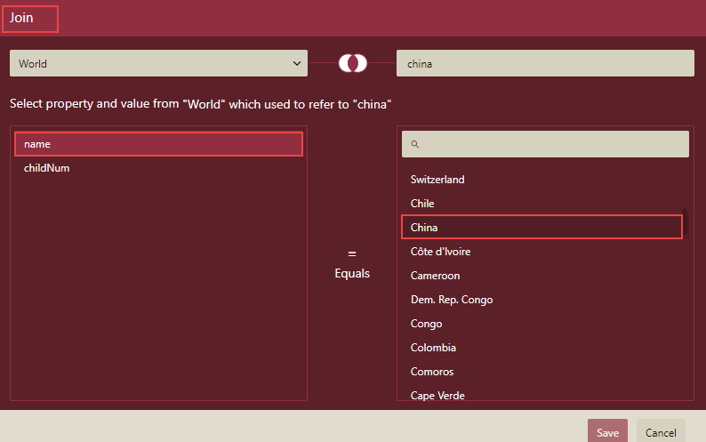
Task: Pick Cameroon from the value list
Action: coord(542,276)
